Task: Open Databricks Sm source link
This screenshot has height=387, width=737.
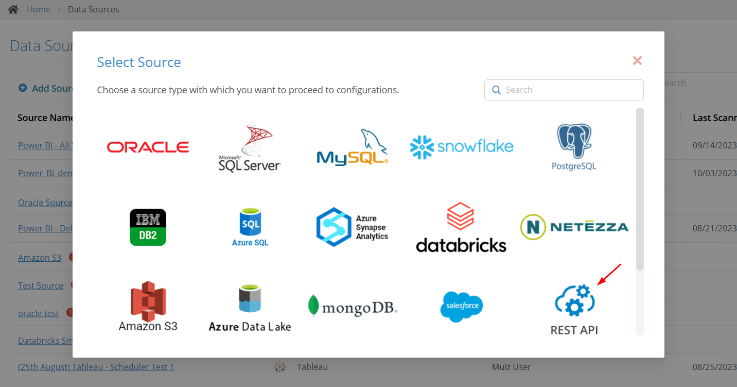Action: [45, 341]
